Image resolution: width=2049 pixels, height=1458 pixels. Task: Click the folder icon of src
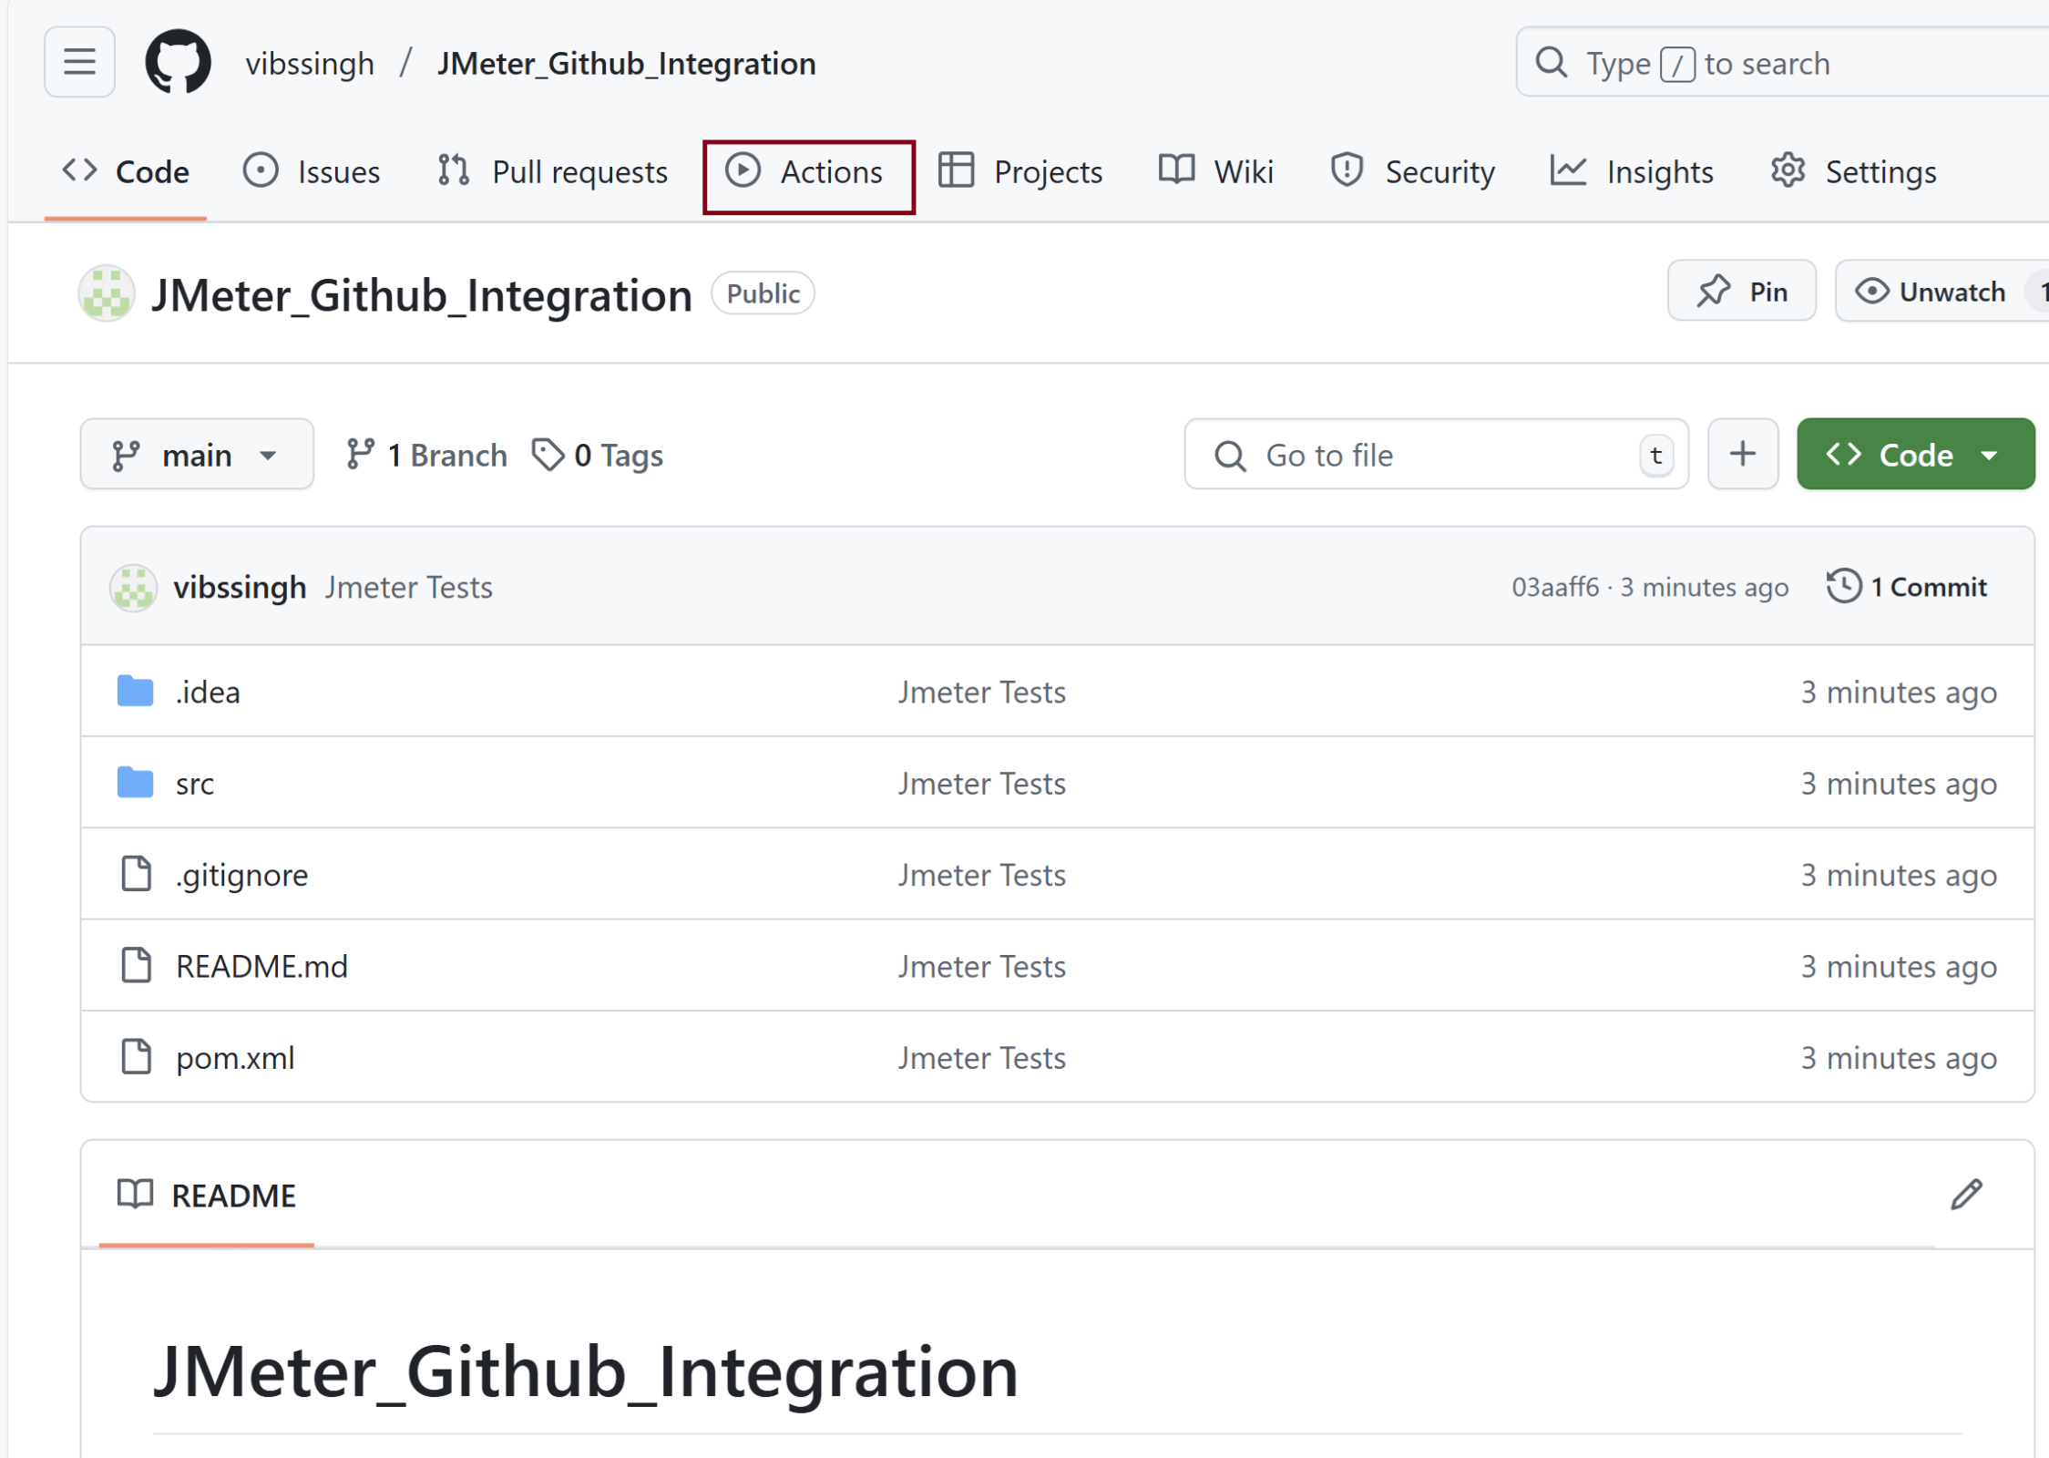pos(135,782)
